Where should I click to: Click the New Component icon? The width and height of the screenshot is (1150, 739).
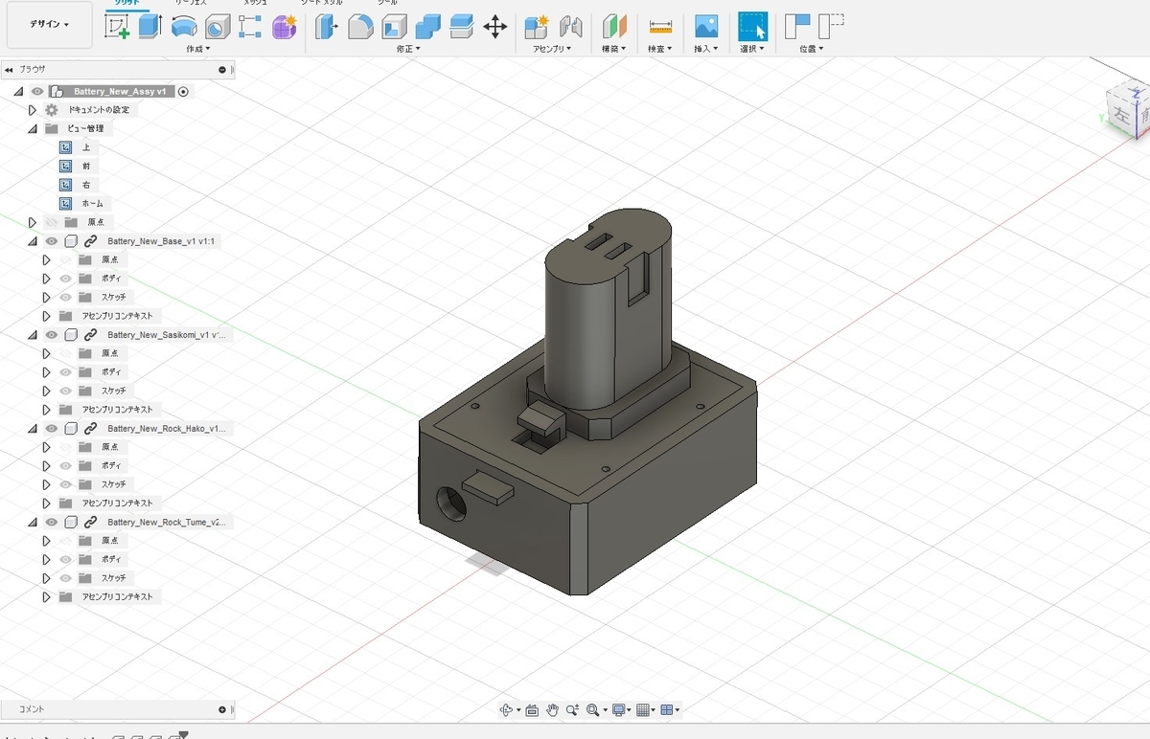pyautogui.click(x=537, y=27)
